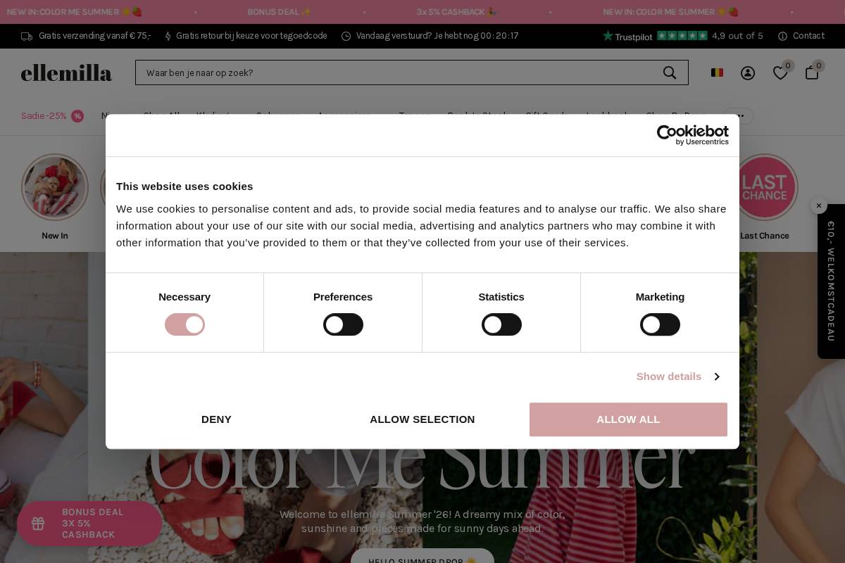Screen dimensions: 845x563
Task: Click the '4,9 out of 5' rating text
Action: click(737, 36)
